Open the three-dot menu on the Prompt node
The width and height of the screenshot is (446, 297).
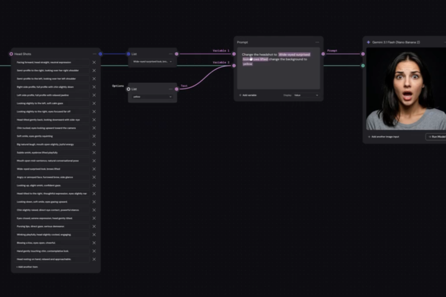click(315, 42)
